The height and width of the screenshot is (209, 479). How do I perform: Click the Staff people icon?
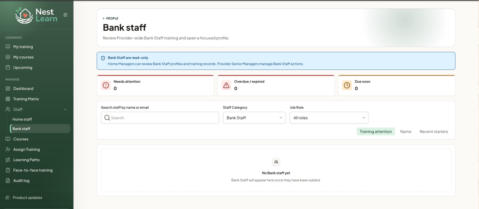[8, 109]
